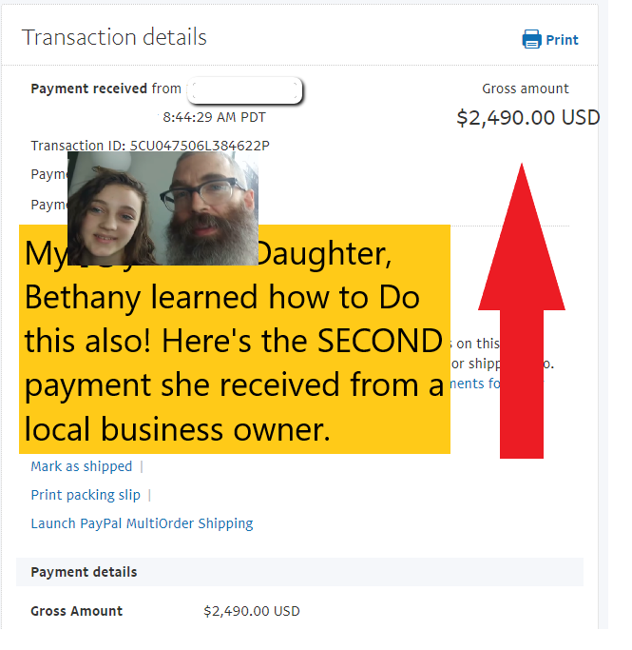Open the Mark as shipped link

tap(82, 466)
